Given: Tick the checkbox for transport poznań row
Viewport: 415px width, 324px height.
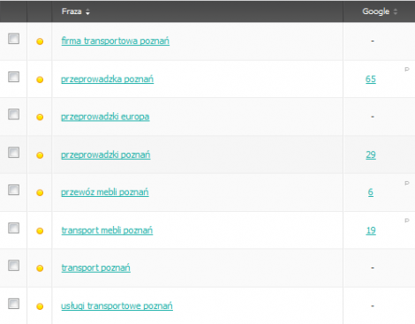Looking at the screenshot, I should (13, 266).
